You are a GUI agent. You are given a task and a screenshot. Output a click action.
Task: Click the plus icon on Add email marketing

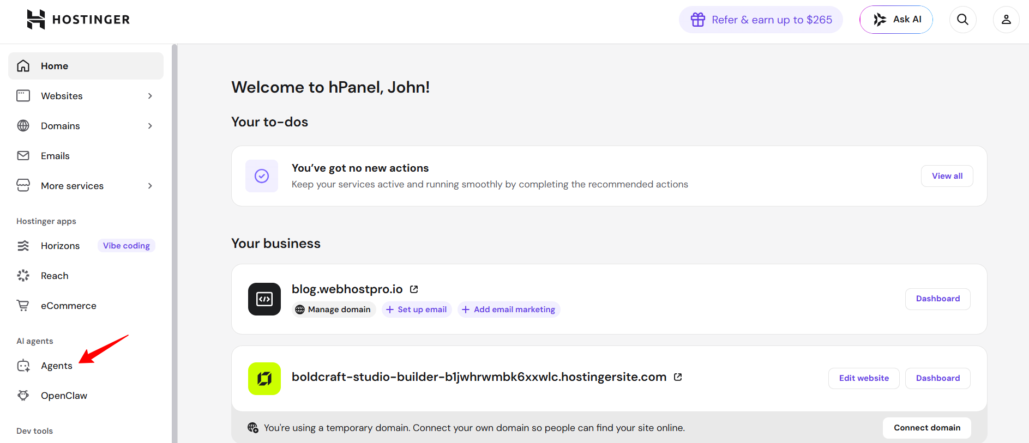[466, 310]
